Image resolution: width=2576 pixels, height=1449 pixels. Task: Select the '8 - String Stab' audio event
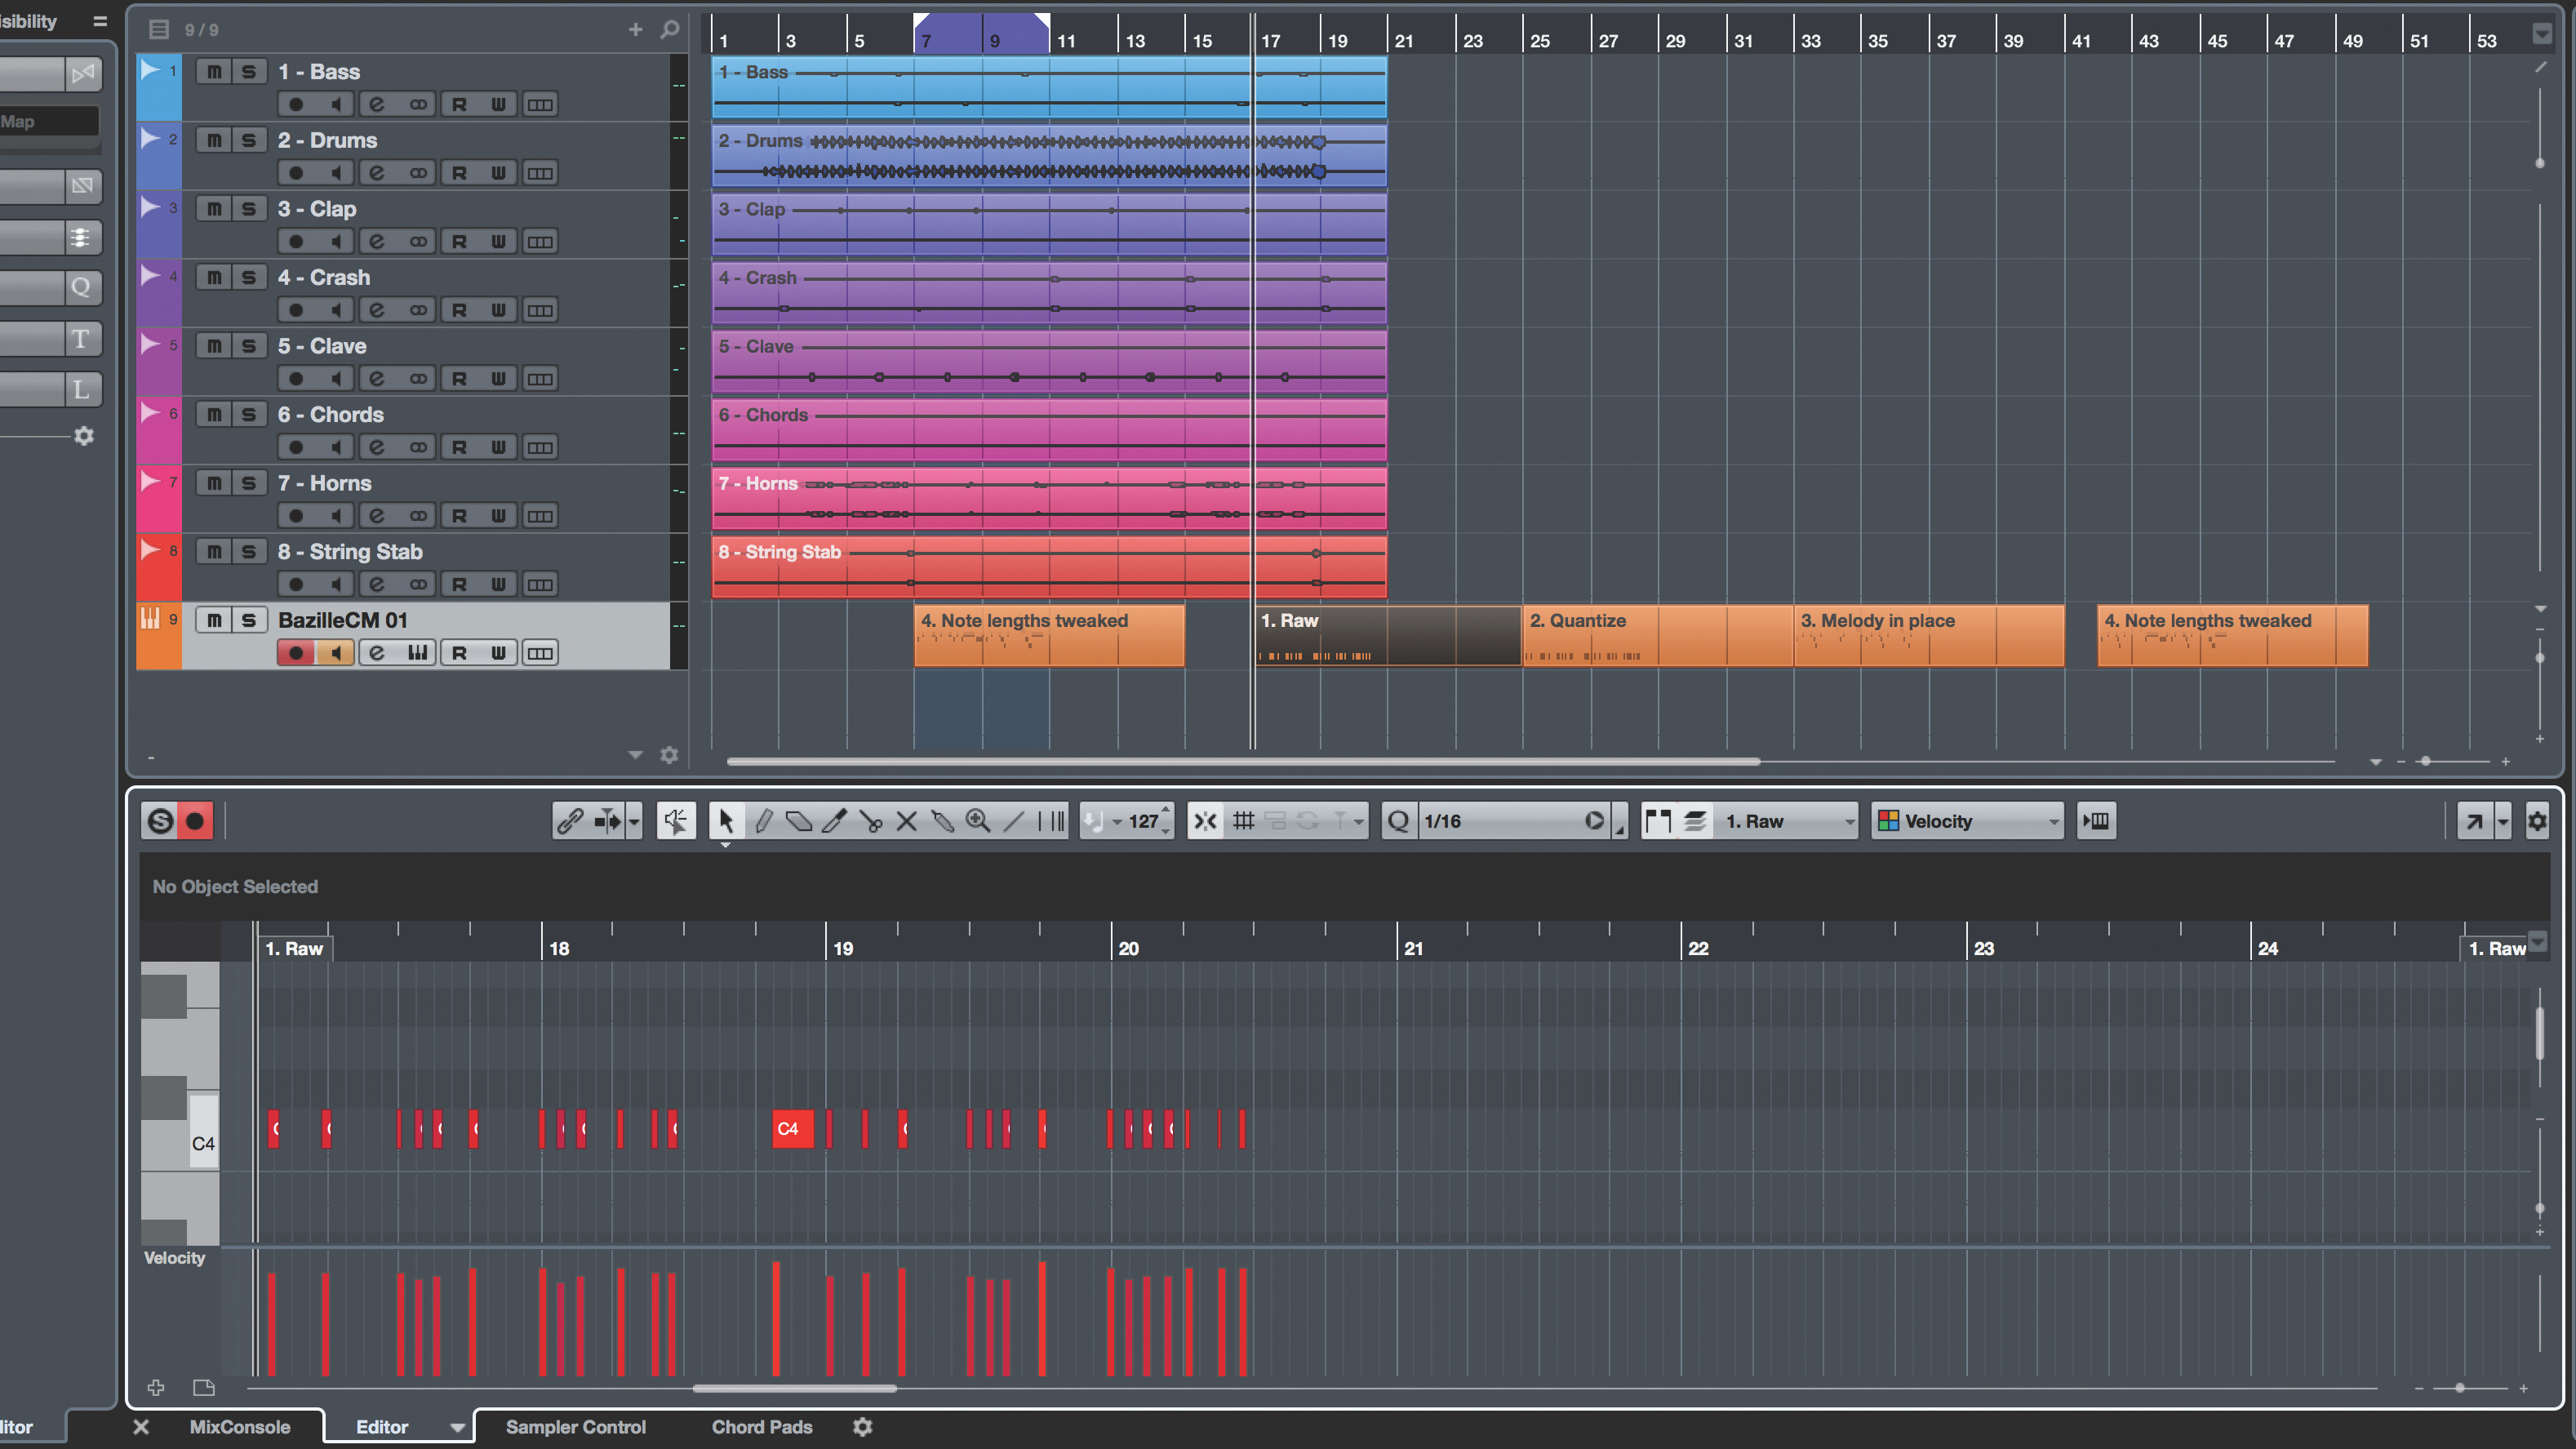pyautogui.click(x=1049, y=567)
